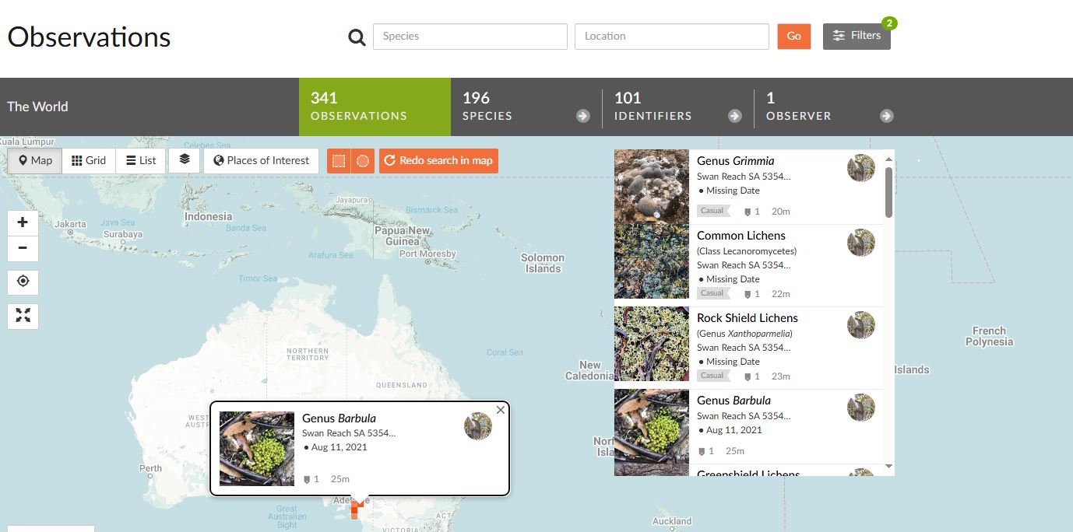Screen dimensions: 1073x532
Task: Switch to the 101 Identifiers tab
Action: pyautogui.click(x=678, y=107)
